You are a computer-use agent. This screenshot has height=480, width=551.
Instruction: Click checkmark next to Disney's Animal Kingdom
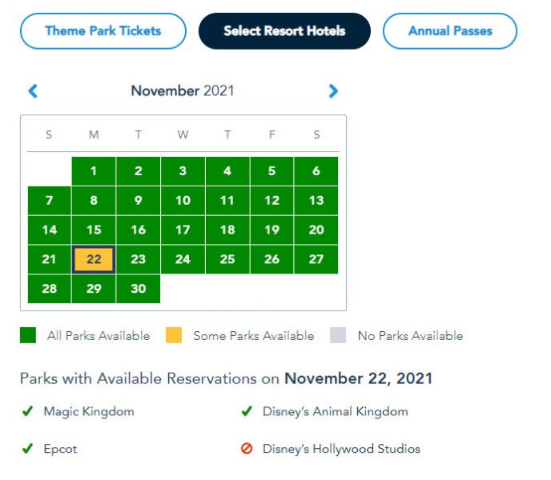tap(247, 412)
